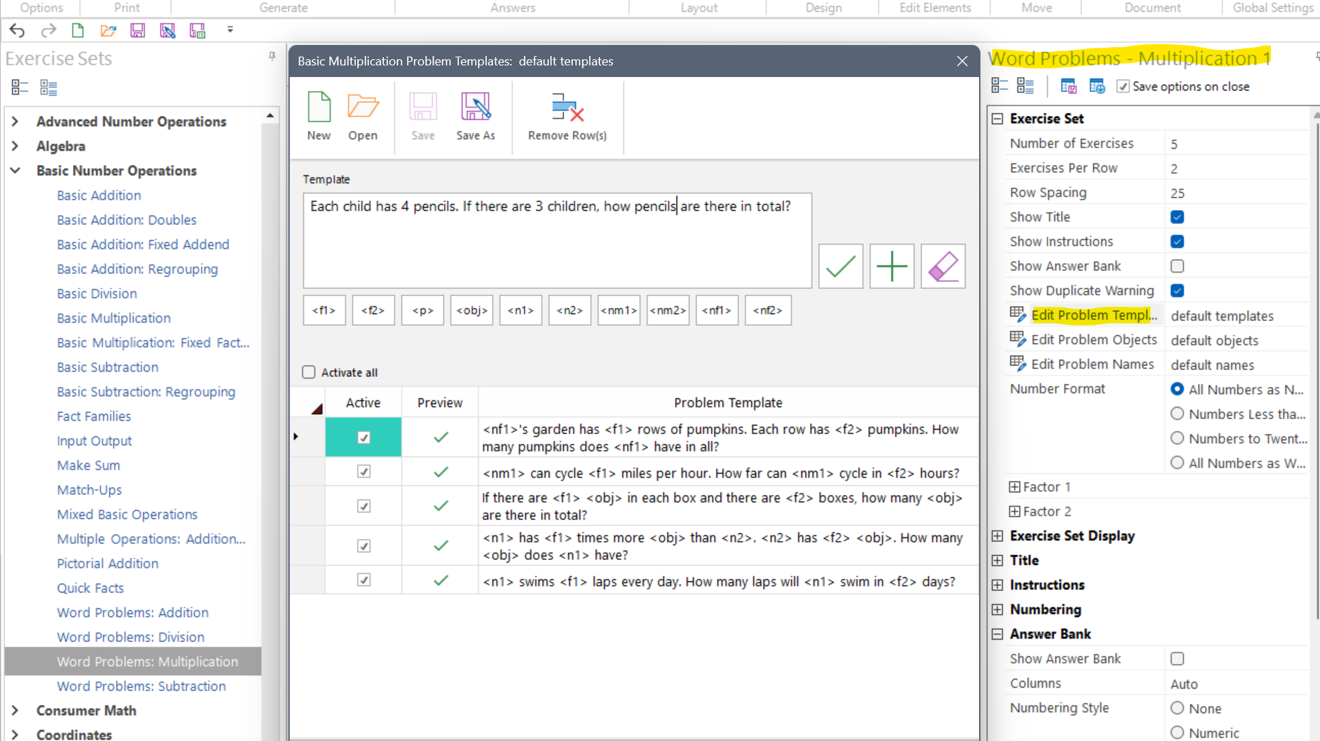This screenshot has width=1320, height=741.
Task: Click the Edit Problem Objects icon
Action: coord(1017,339)
